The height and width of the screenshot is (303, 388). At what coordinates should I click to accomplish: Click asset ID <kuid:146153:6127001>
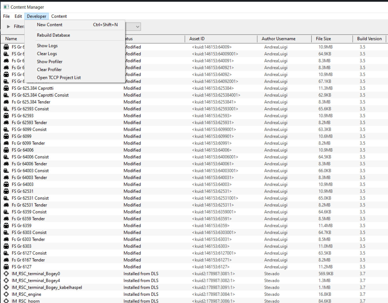pyautogui.click(x=214, y=253)
